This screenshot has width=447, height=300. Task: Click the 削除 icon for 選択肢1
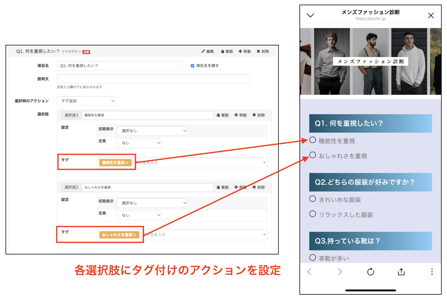pos(258,115)
